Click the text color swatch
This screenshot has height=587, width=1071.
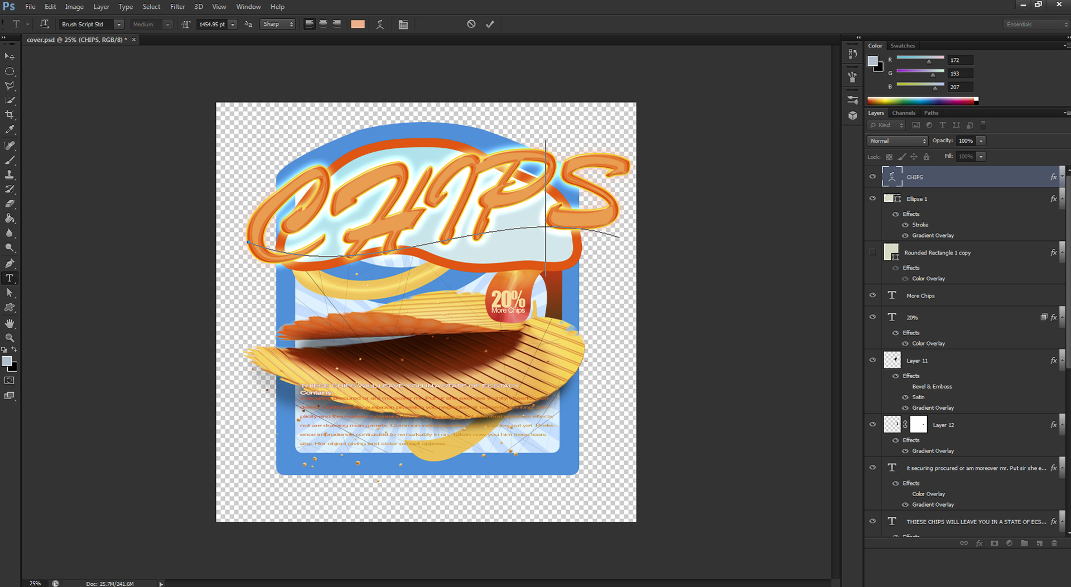coord(358,24)
